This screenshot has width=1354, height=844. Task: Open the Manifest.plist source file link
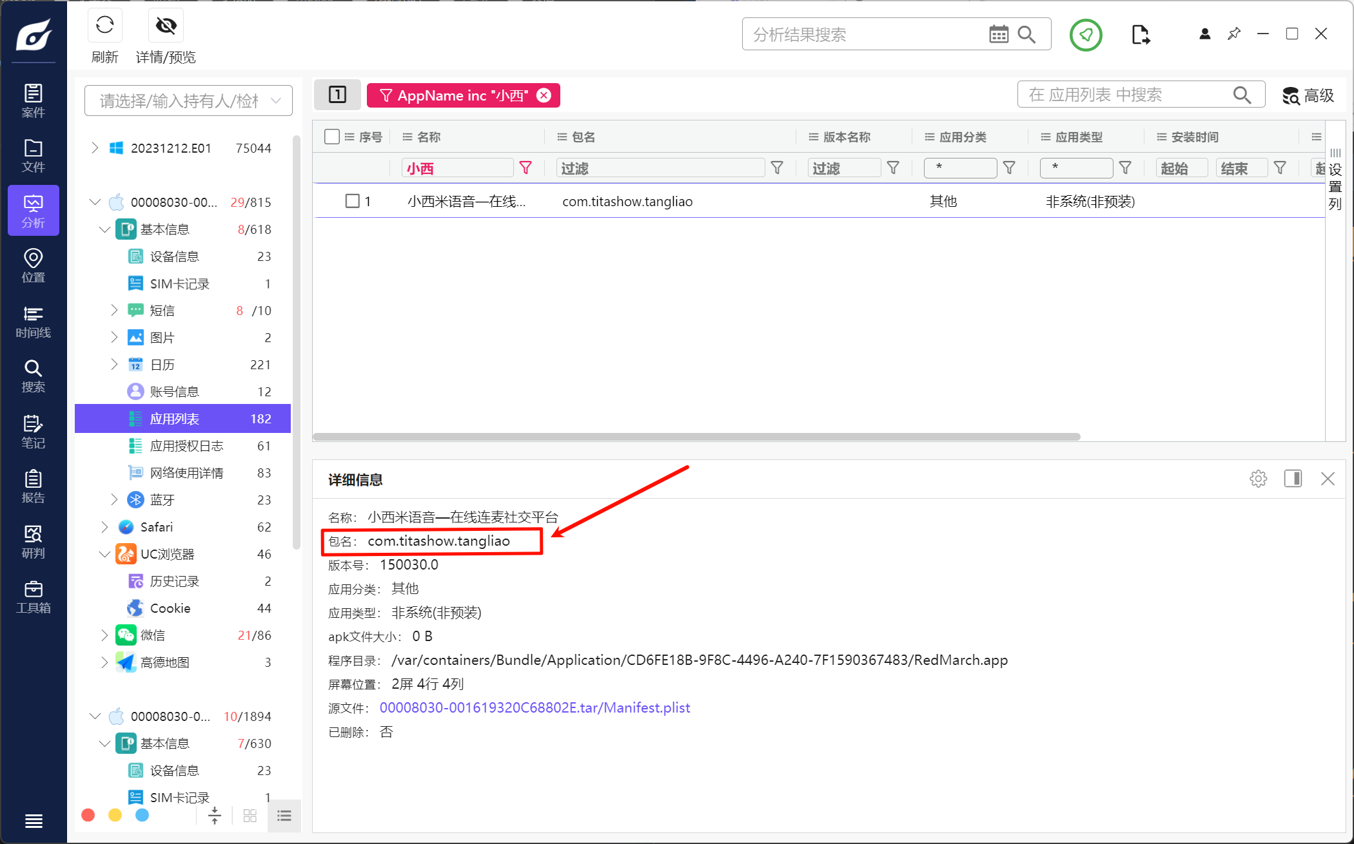tap(535, 707)
